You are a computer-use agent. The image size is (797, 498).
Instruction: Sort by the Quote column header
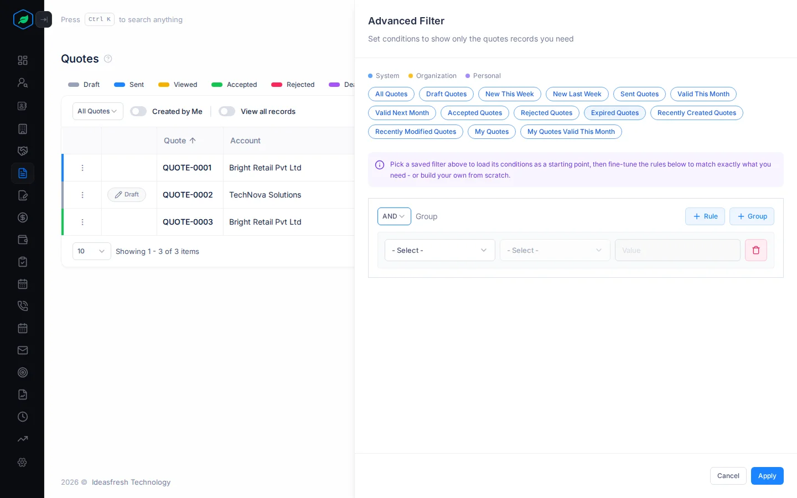tap(180, 141)
